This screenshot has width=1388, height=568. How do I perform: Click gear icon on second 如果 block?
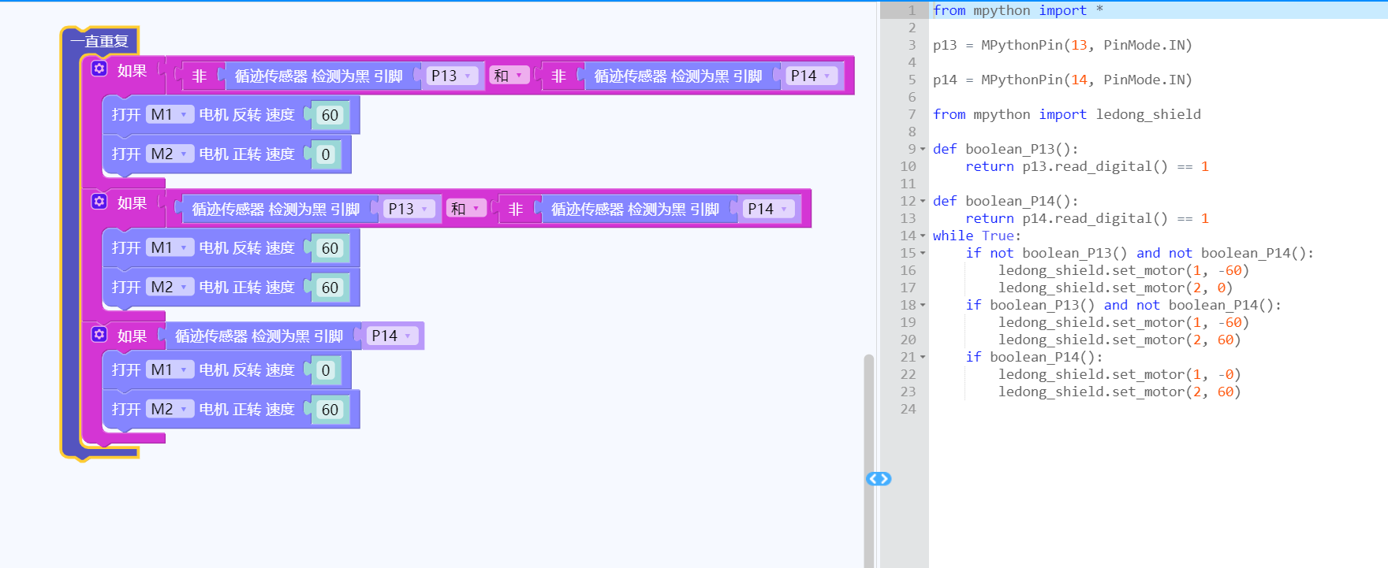(x=99, y=202)
